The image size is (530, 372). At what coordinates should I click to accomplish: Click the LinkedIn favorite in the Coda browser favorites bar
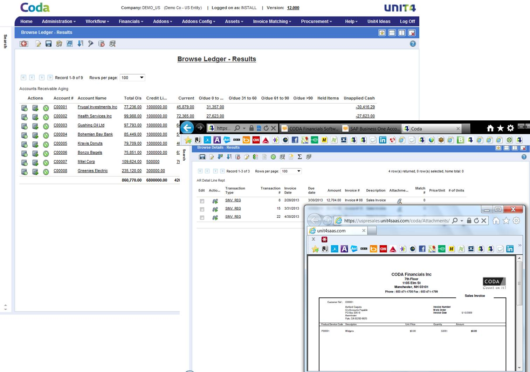[383, 140]
